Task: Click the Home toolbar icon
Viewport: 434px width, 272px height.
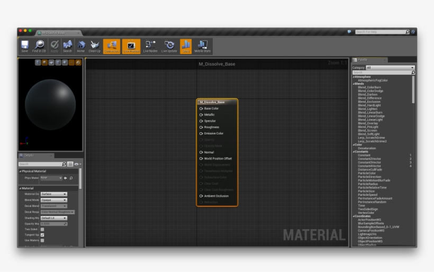Action: (81, 46)
